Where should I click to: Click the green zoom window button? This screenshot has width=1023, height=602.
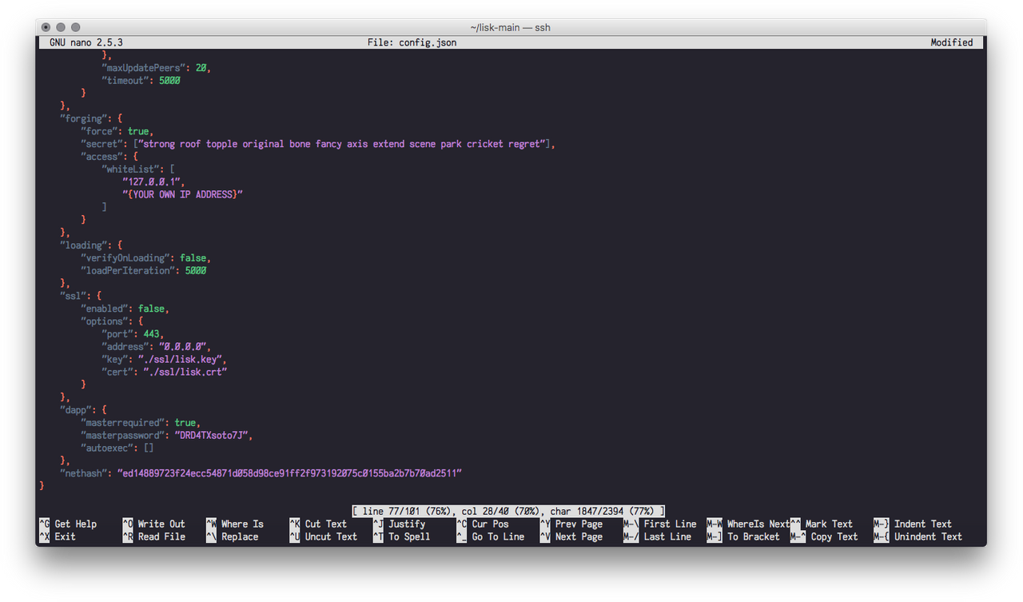point(75,27)
